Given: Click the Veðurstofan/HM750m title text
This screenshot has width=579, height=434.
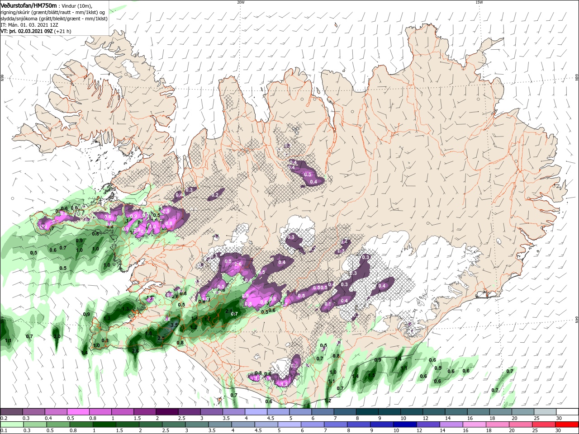Looking at the screenshot, I should click(28, 5).
